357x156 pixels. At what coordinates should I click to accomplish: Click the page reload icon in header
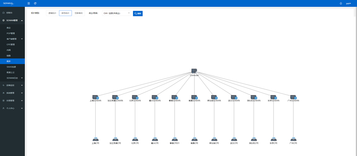(x=35, y=3)
